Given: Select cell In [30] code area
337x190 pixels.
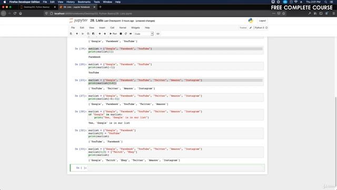Looking at the screenshot, I should [x=175, y=115].
